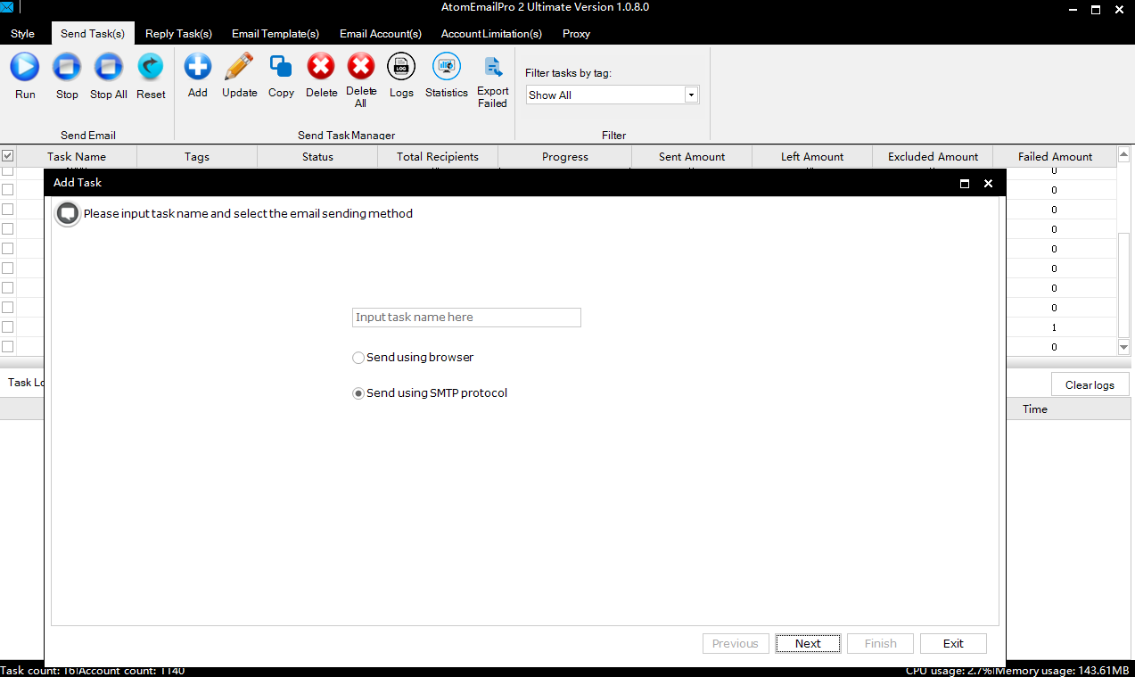Click the Reset task icon
Screen dimensions: 1135x677
(151, 67)
